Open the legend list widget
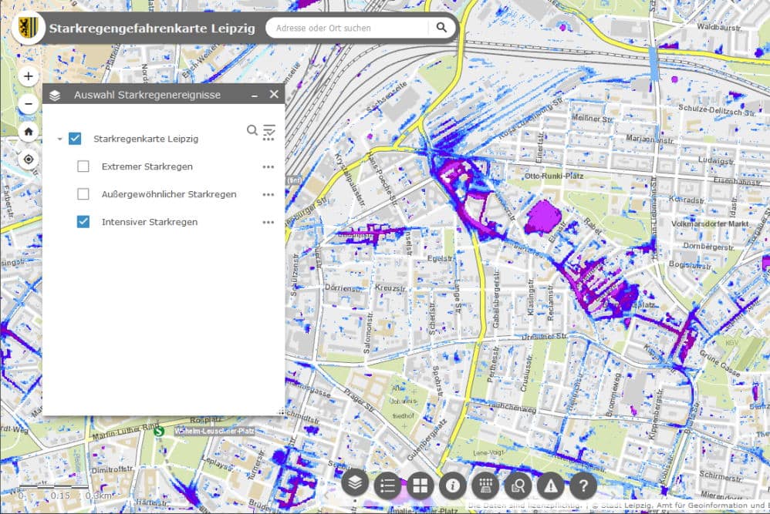The image size is (770, 514). pos(387,485)
